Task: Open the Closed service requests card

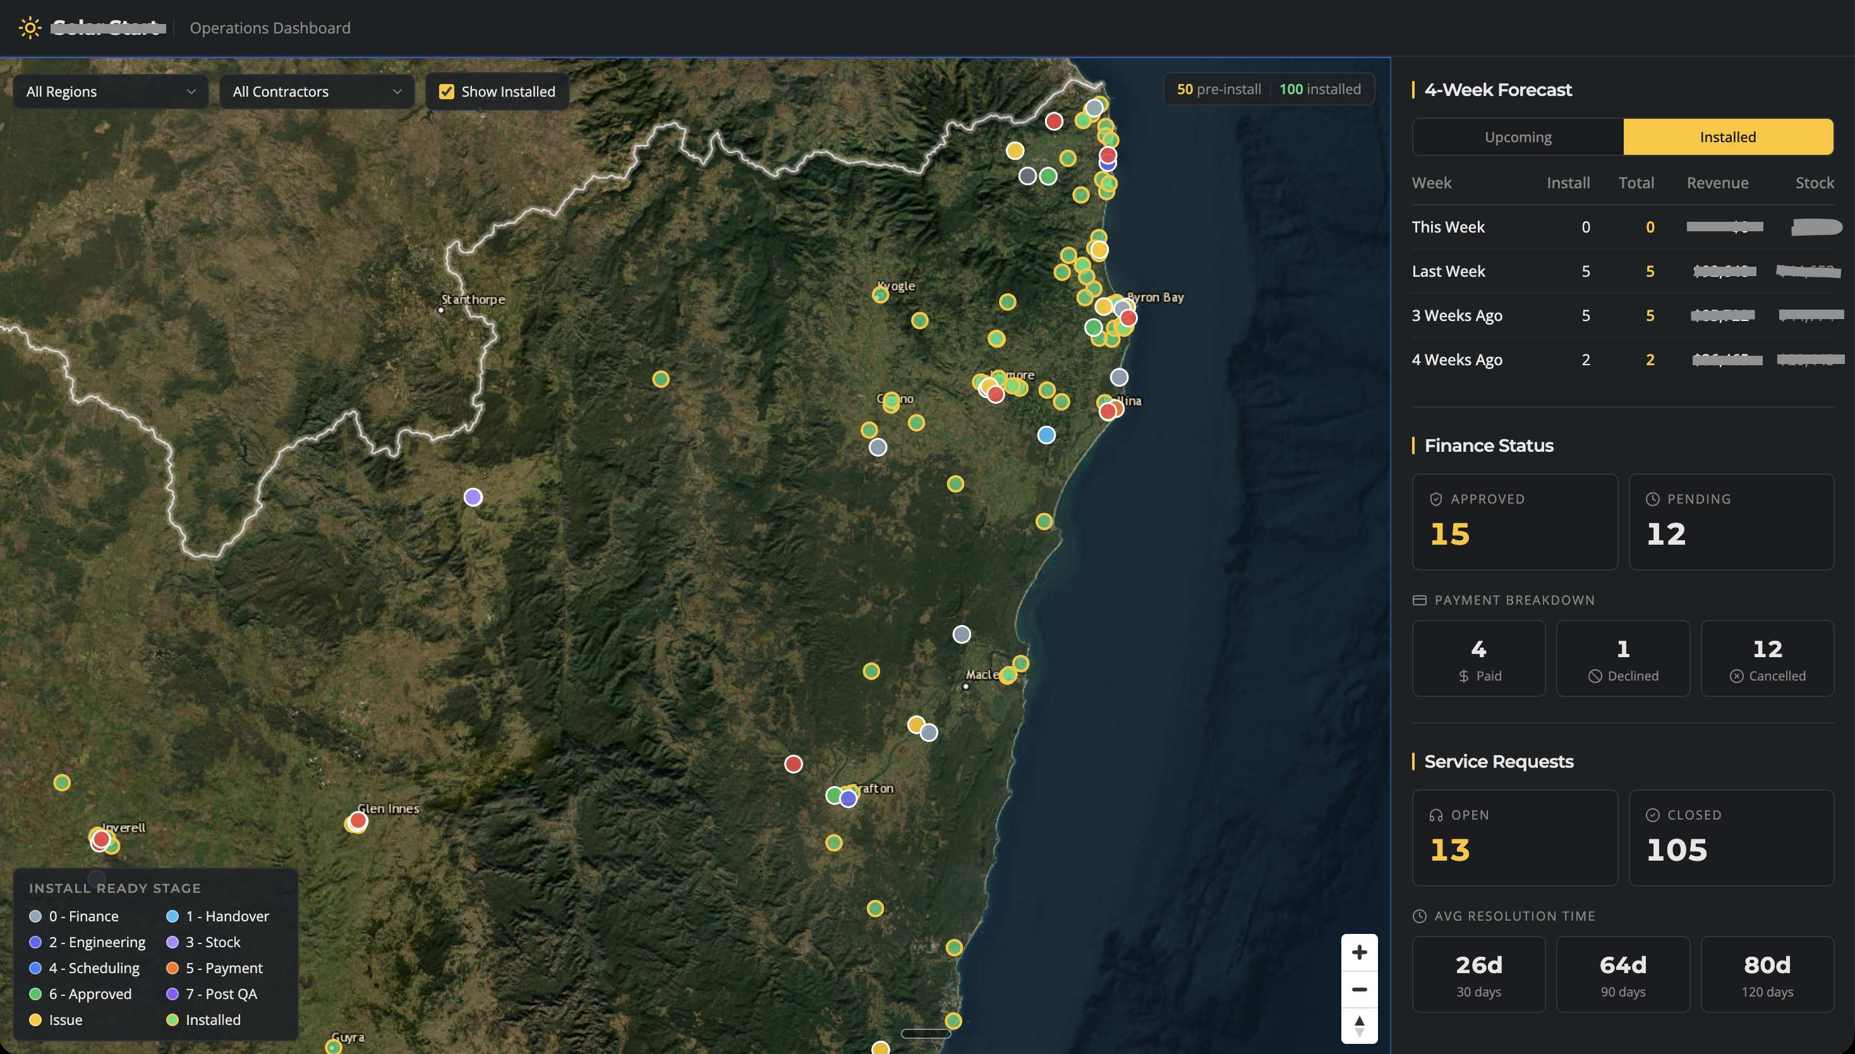Action: 1731,837
